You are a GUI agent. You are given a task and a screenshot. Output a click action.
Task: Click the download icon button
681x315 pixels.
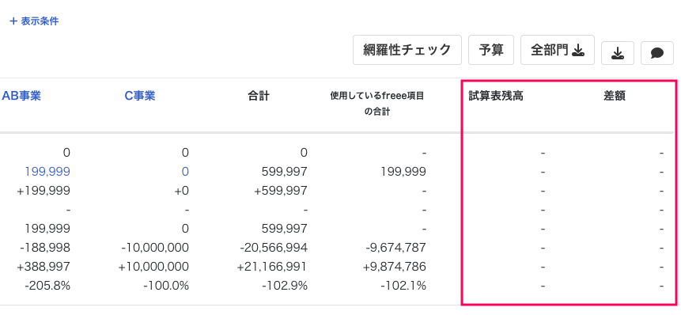click(x=617, y=53)
